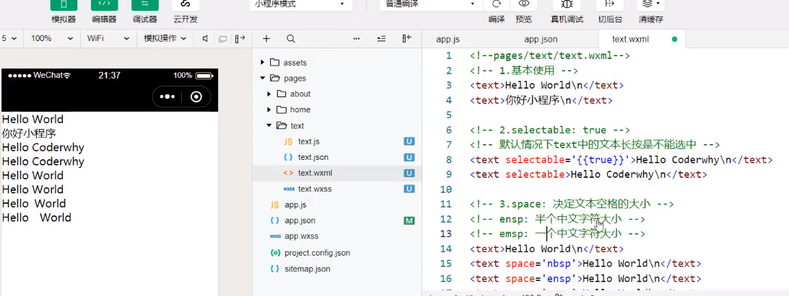This screenshot has height=296, width=789.
Task: Click the 编译 compile refresh icon
Action: coord(497,4)
